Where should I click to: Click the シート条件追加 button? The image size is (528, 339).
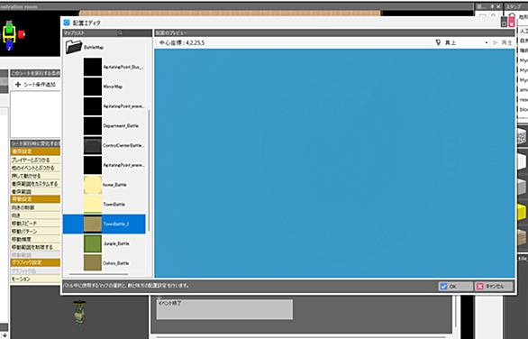click(x=36, y=84)
